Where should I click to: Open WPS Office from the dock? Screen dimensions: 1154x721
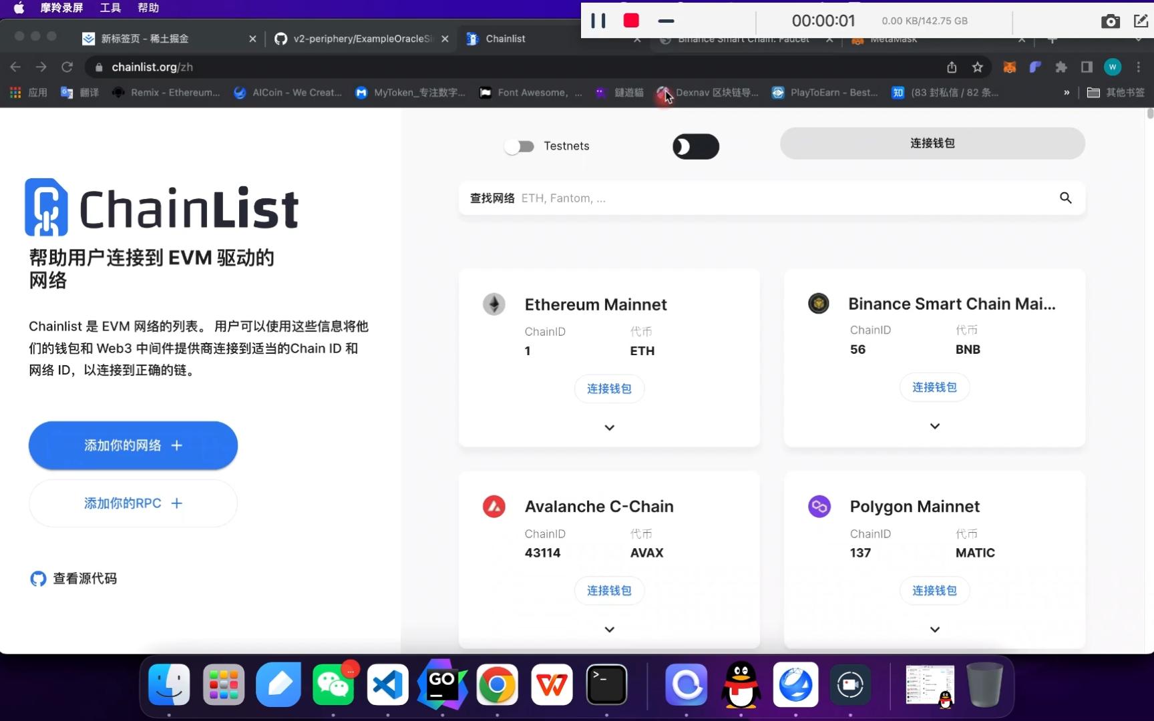point(552,684)
